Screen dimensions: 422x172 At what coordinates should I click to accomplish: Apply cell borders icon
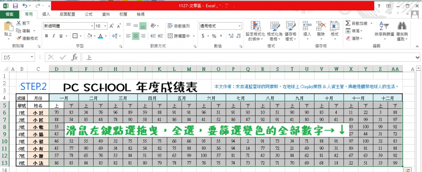75,36
